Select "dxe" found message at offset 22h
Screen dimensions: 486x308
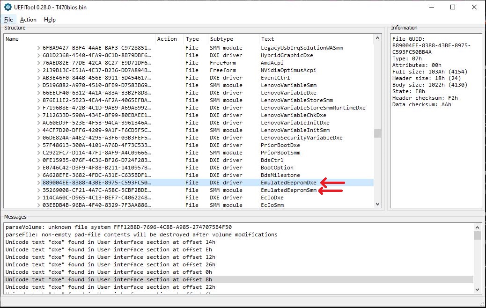110,287
